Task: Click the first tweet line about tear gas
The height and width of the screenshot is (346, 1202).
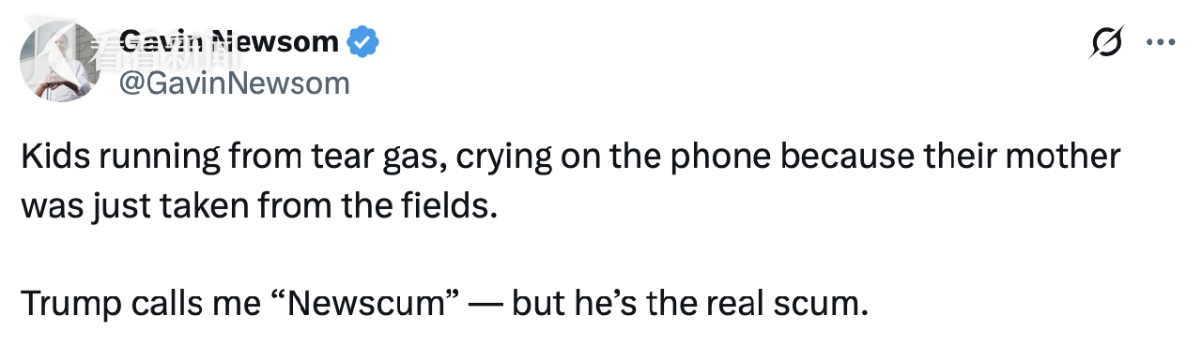Action: click(570, 157)
